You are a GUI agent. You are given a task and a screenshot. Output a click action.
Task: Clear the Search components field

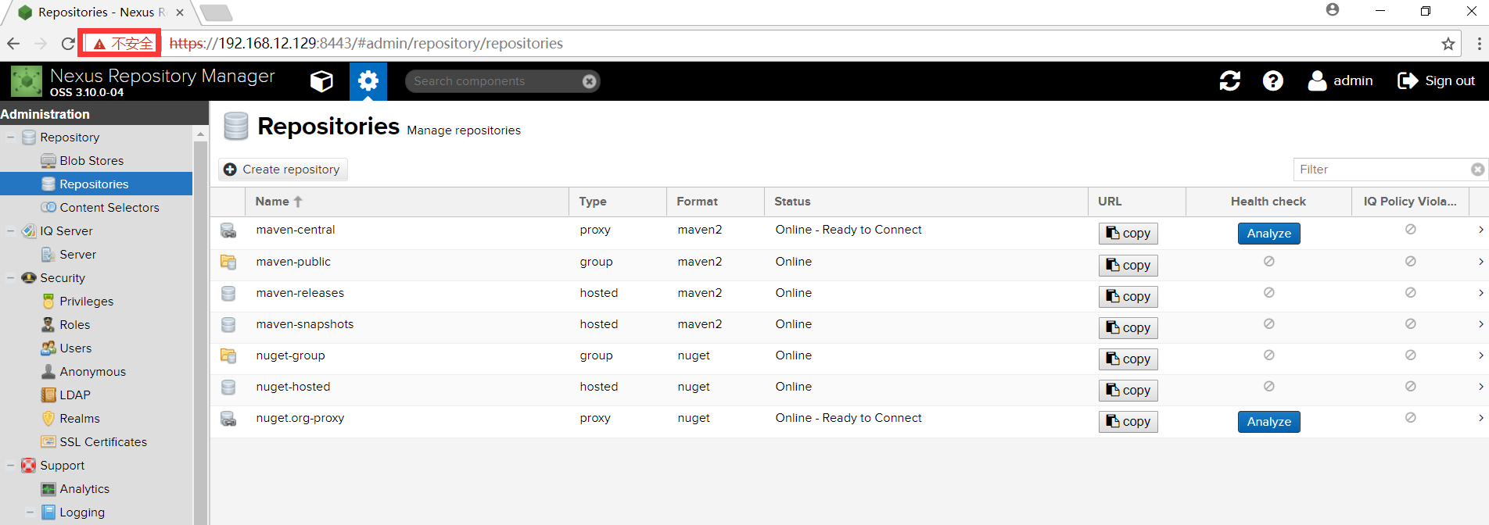pos(590,81)
